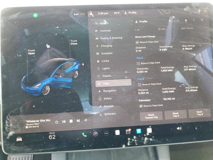Open the blue Bluetooth app
213x160 pixels.
139,131
